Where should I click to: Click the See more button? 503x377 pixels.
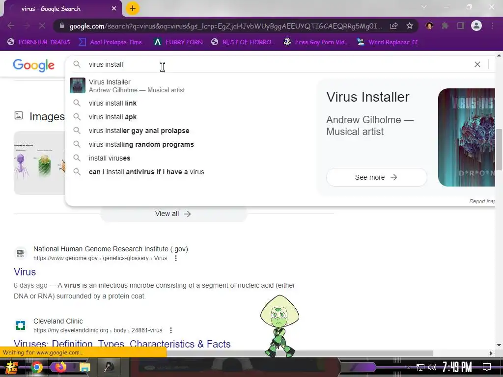point(376,177)
